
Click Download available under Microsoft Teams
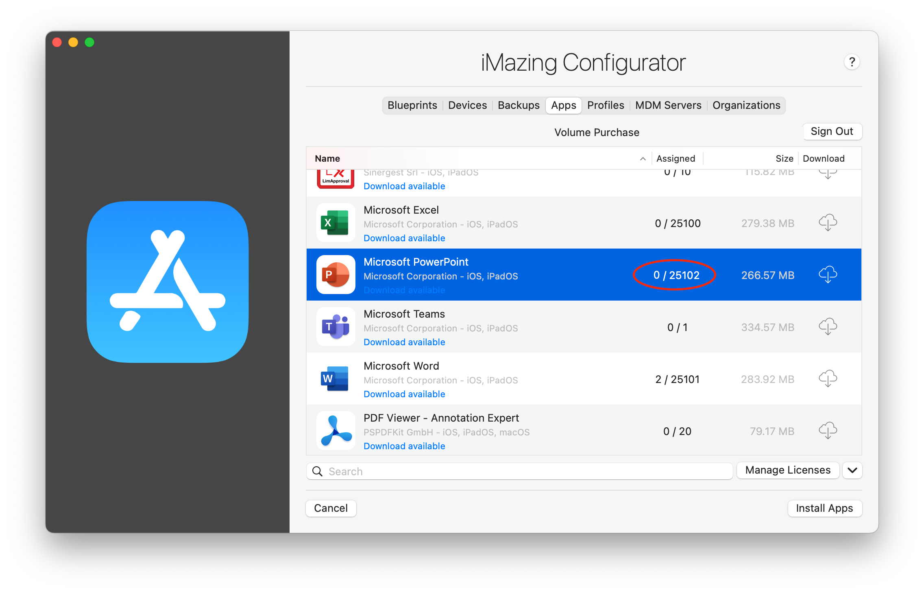coord(404,342)
